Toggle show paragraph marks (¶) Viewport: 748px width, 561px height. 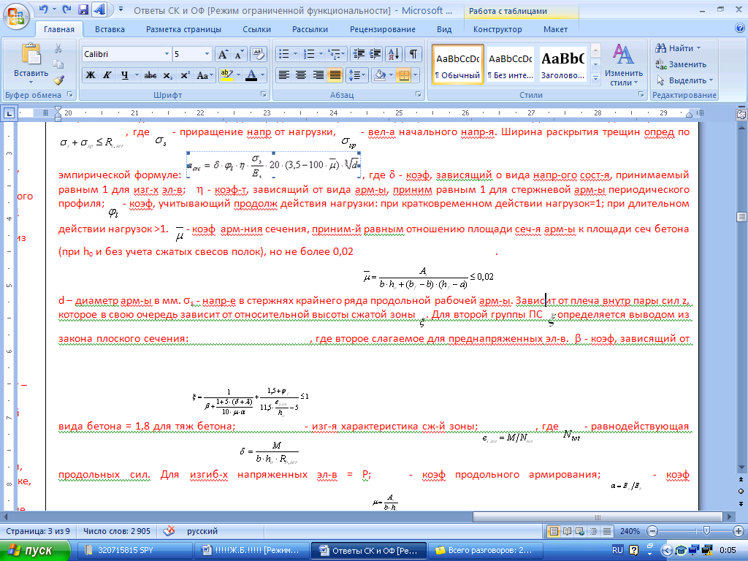point(413,54)
